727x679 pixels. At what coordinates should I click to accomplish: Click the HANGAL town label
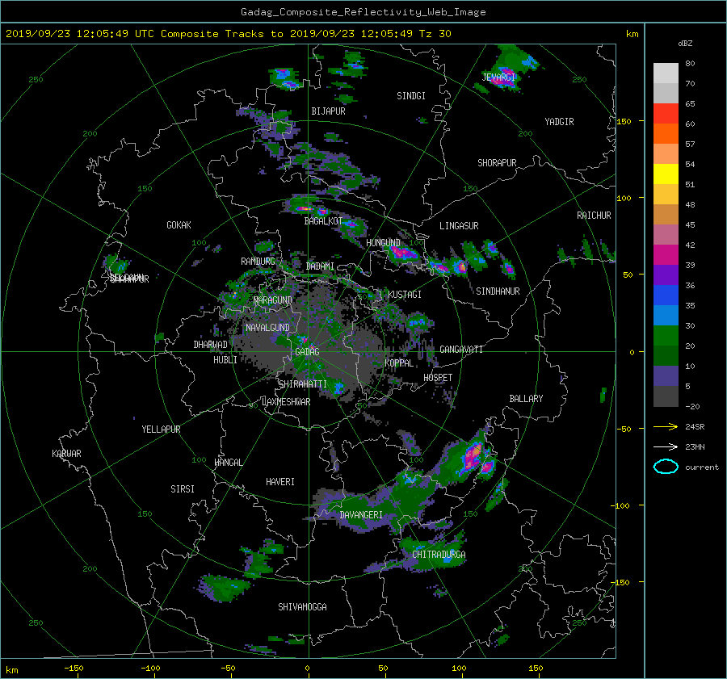point(229,463)
